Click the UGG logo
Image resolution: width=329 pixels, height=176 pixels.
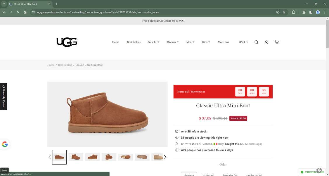67,42
